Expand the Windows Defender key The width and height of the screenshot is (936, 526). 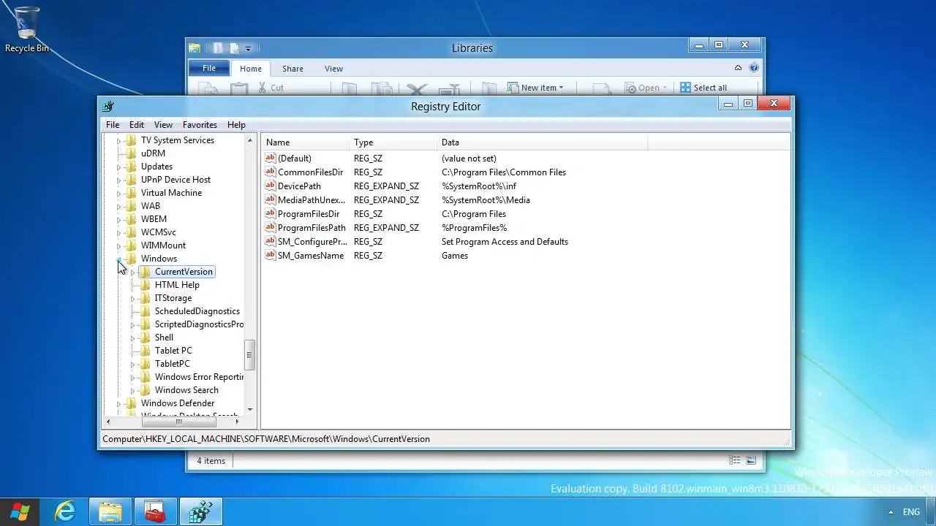tap(119, 403)
